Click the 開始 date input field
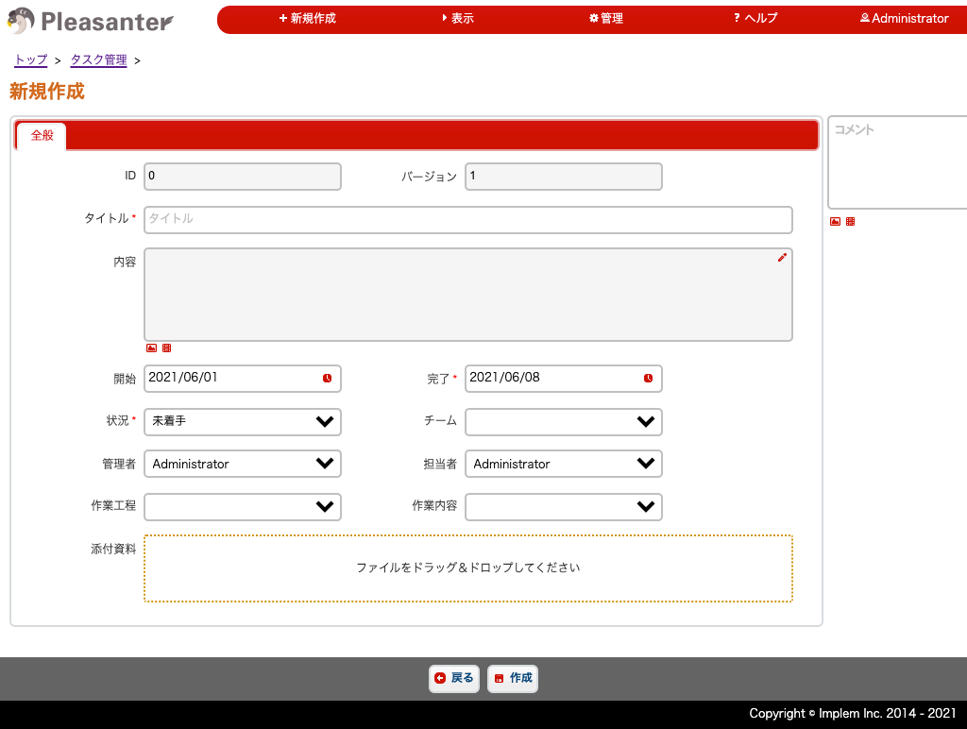The image size is (967, 729). tap(243, 379)
